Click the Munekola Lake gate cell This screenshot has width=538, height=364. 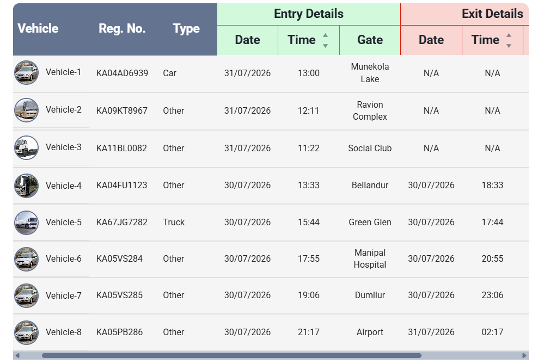coord(370,73)
